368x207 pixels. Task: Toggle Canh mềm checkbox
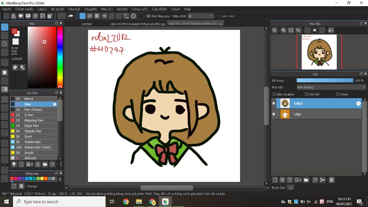click(x=218, y=16)
